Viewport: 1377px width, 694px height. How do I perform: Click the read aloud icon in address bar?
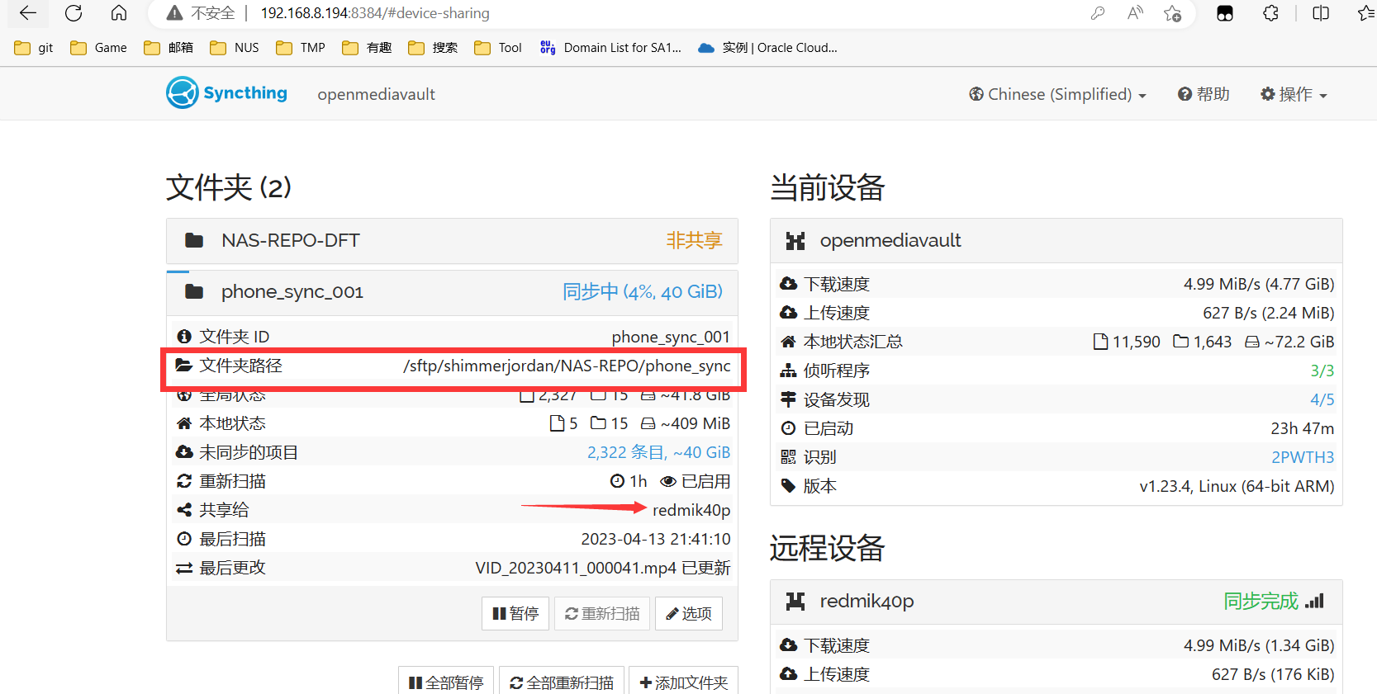point(1135,13)
